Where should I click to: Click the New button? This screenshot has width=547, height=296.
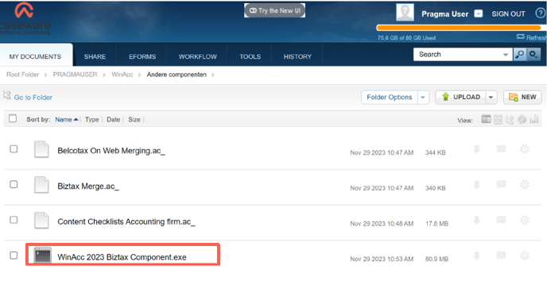pyautogui.click(x=522, y=97)
